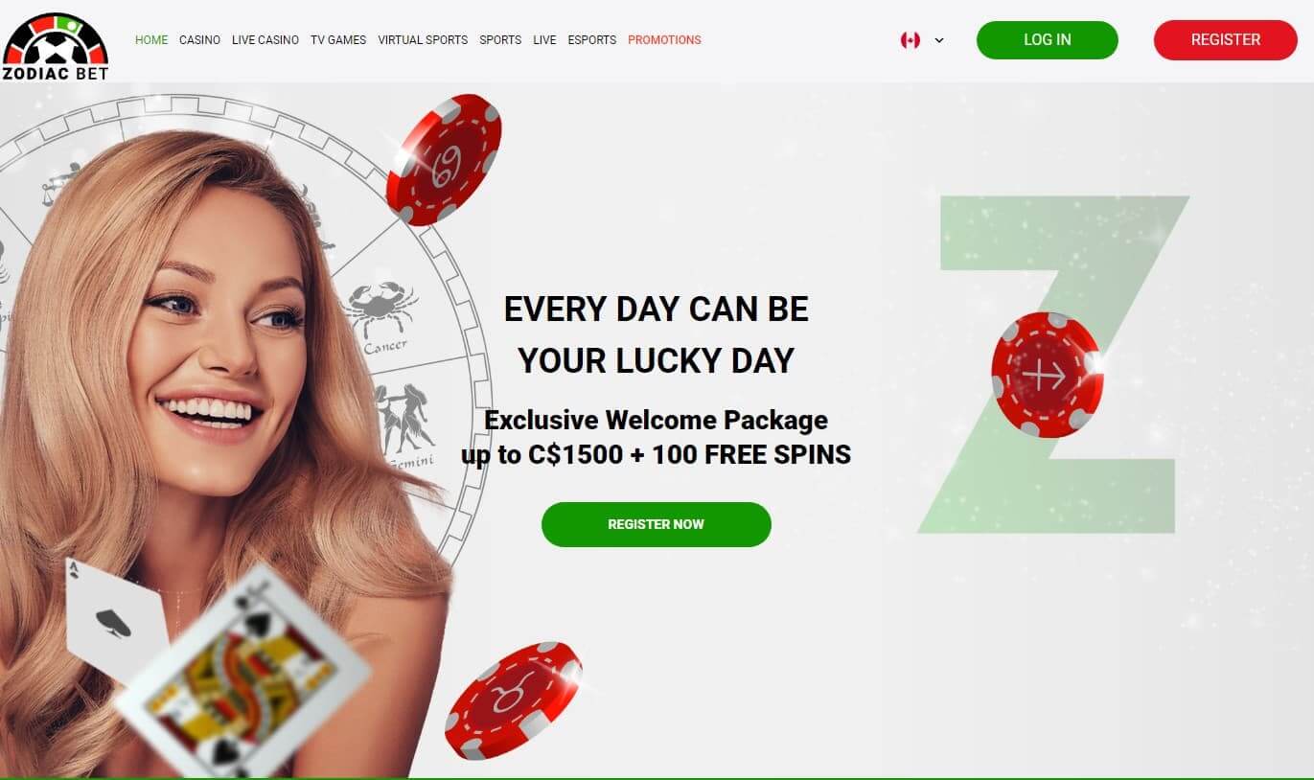
Task: Go to the Casino section
Action: (199, 40)
